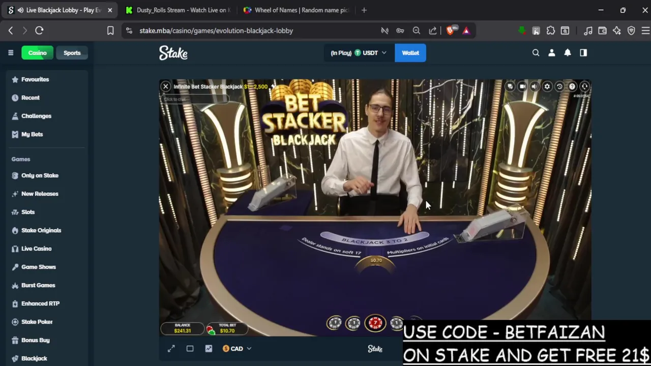Open live stats chart icon
The width and height of the screenshot is (651, 366).
tap(209, 349)
